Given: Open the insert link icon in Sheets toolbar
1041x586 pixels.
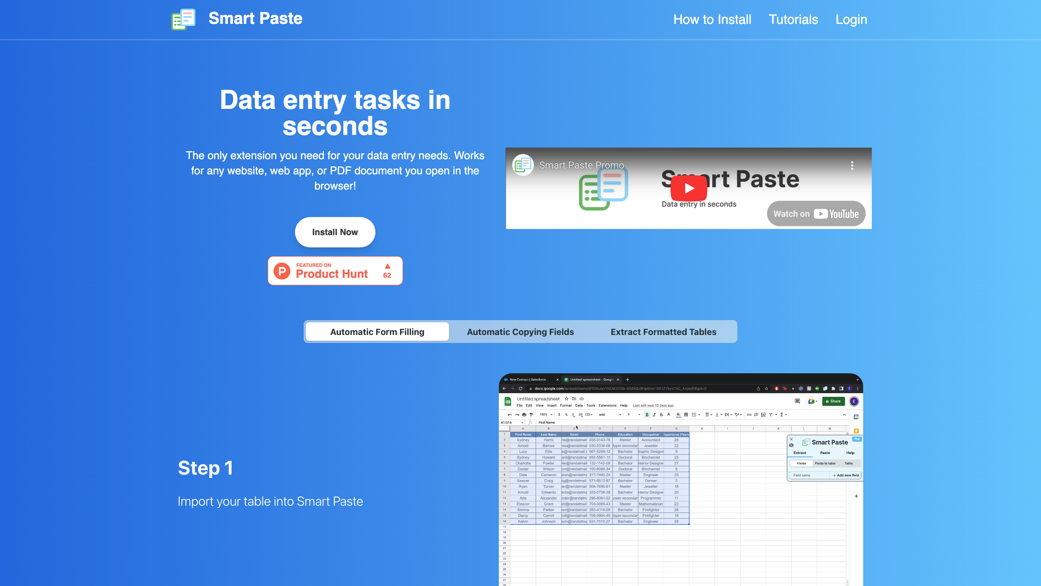Looking at the screenshot, I should tap(750, 414).
